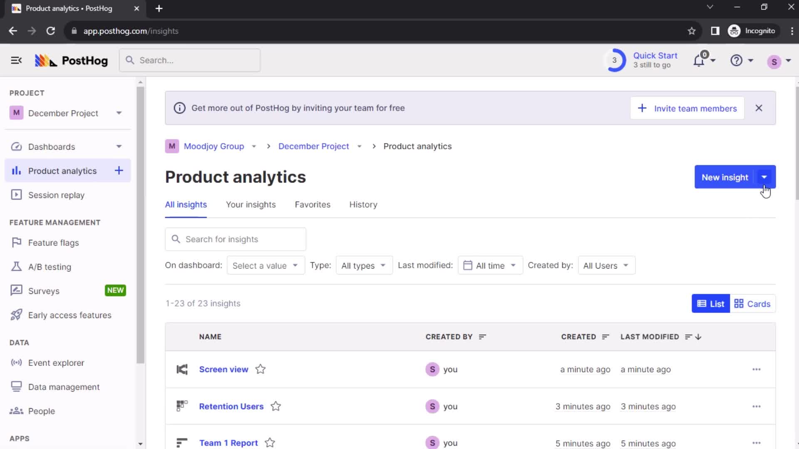799x449 pixels.
Task: Open Early access features in sidebar
Action: pyautogui.click(x=67, y=315)
